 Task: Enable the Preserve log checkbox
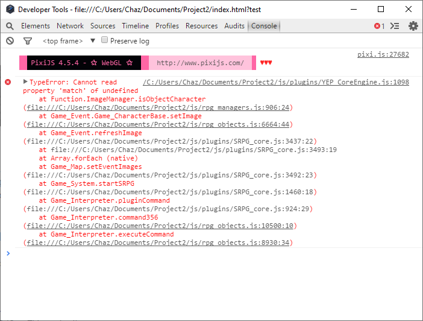point(104,40)
